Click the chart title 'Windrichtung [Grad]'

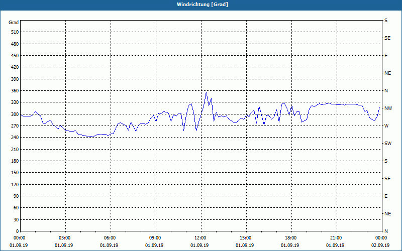203,5
